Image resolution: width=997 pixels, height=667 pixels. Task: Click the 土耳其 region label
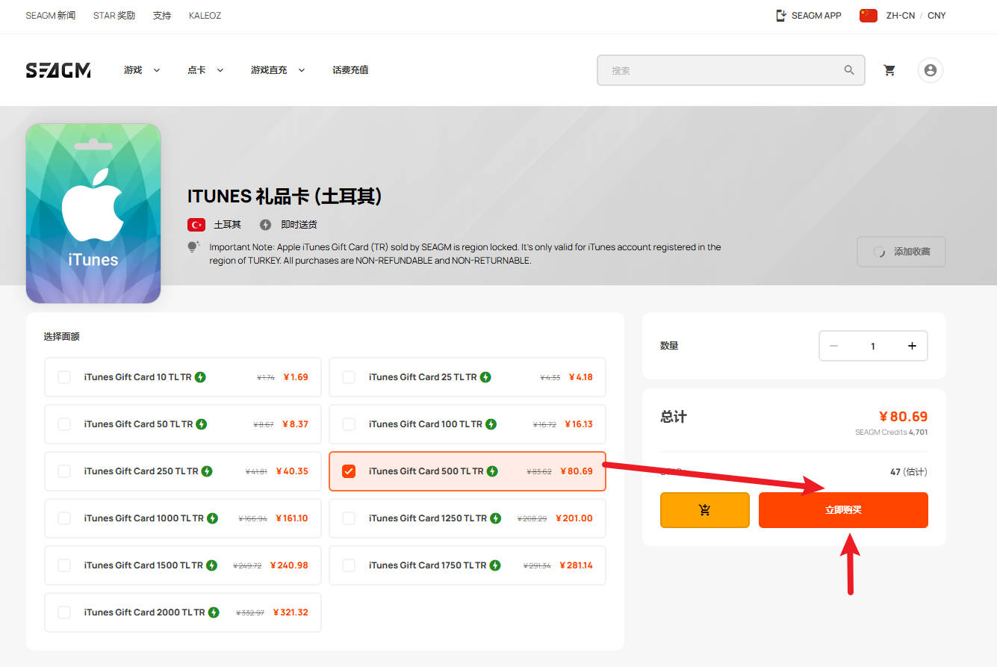click(228, 225)
